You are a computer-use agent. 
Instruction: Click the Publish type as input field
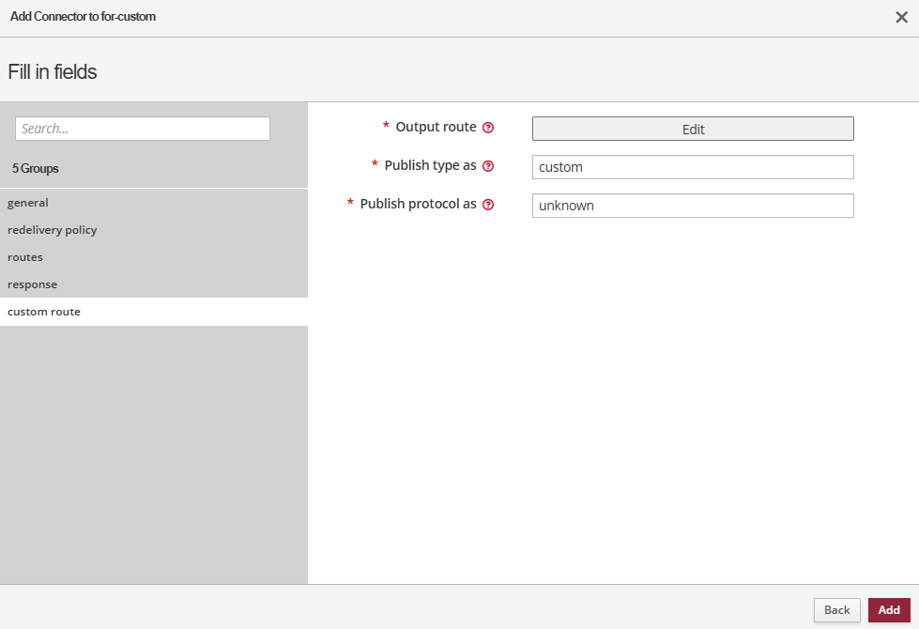point(692,167)
